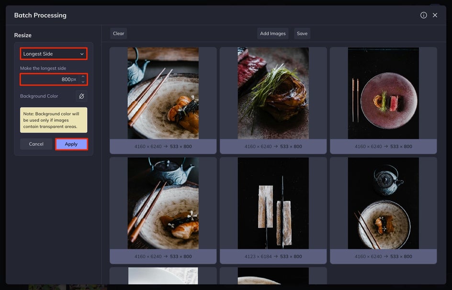Select the teapot and chopsticks bowl thumbnail
452x290 pixels.
(163, 93)
